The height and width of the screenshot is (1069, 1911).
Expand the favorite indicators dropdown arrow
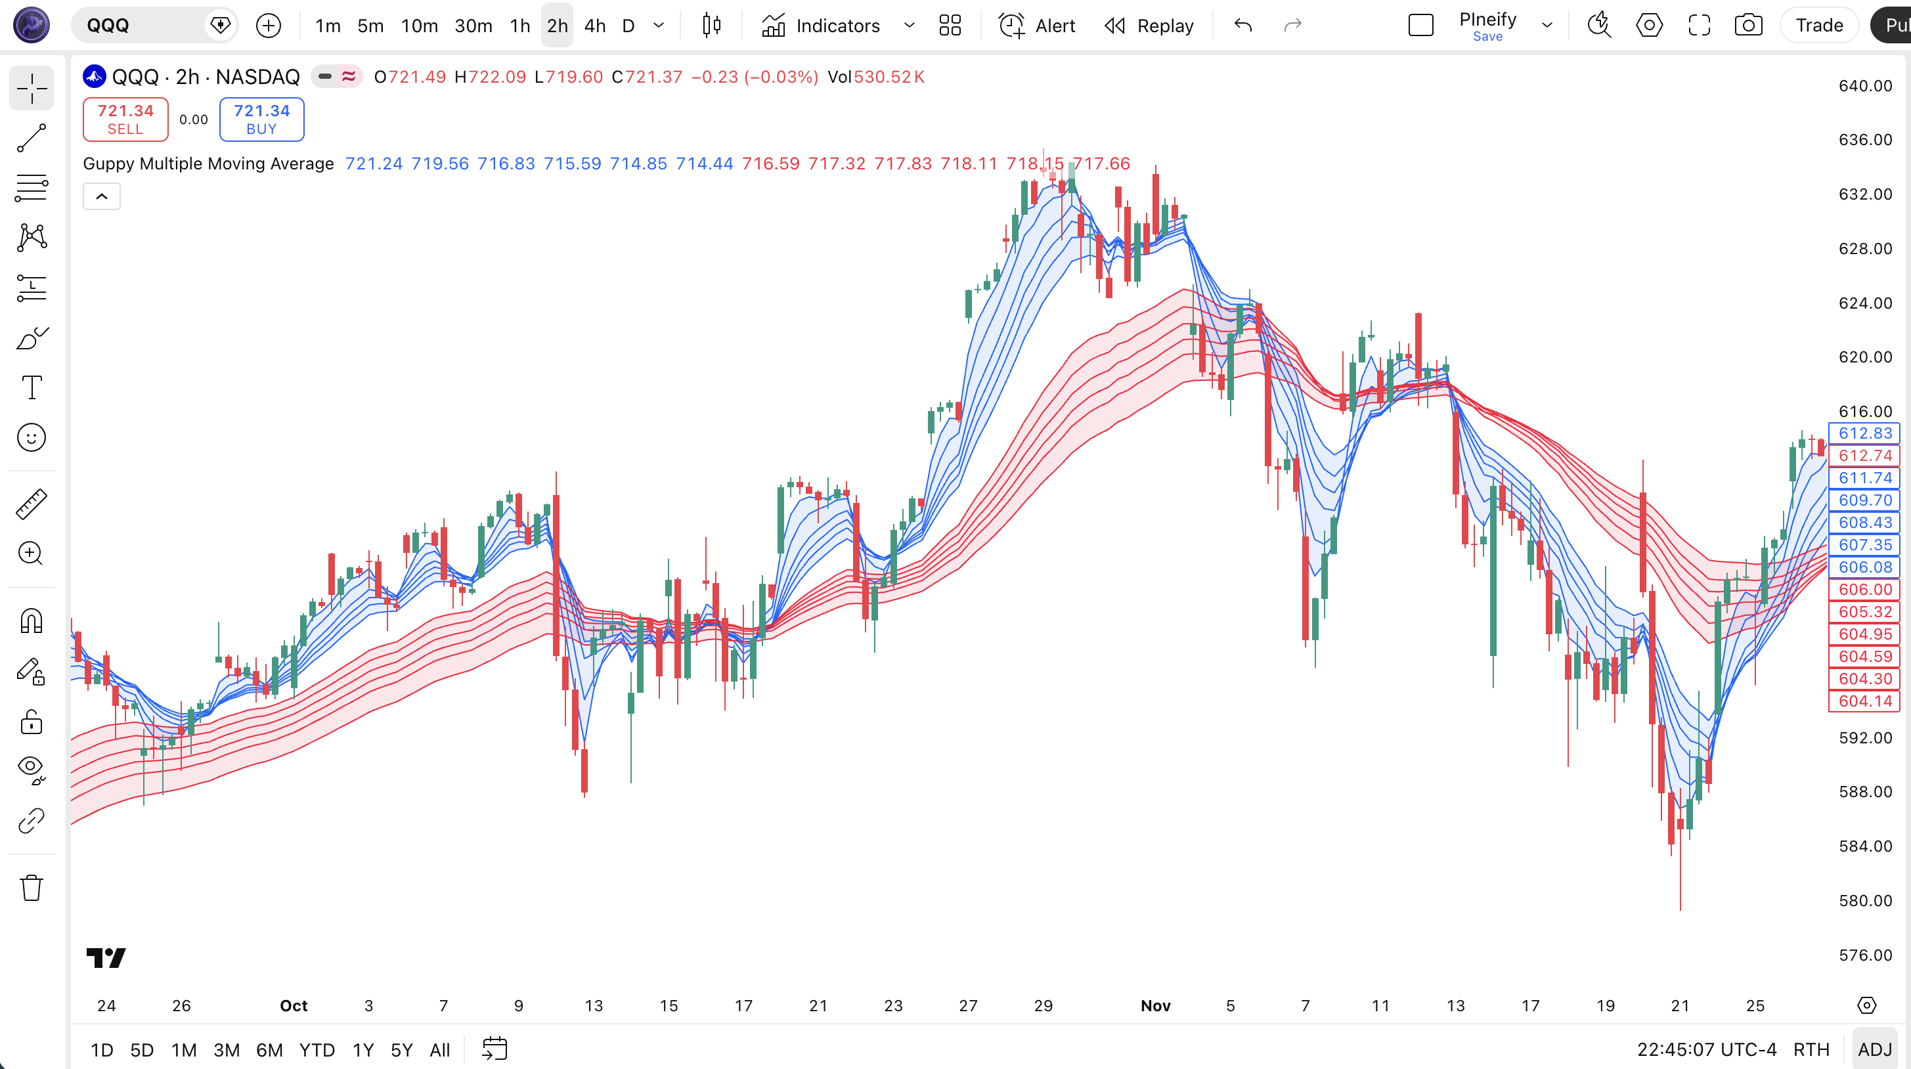(x=909, y=25)
